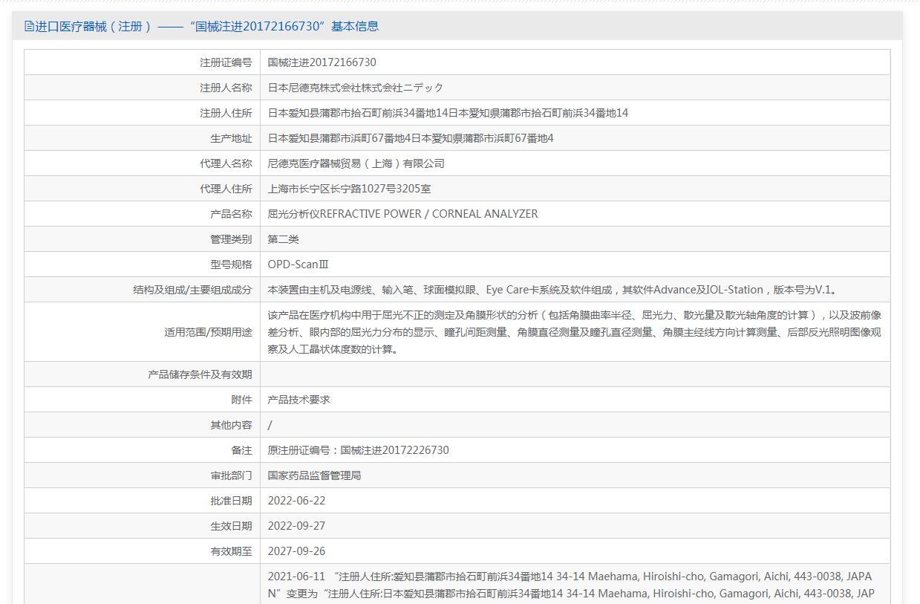The image size is (920, 604).
Task: Open the 产品技术要求 attachment
Action: click(299, 400)
